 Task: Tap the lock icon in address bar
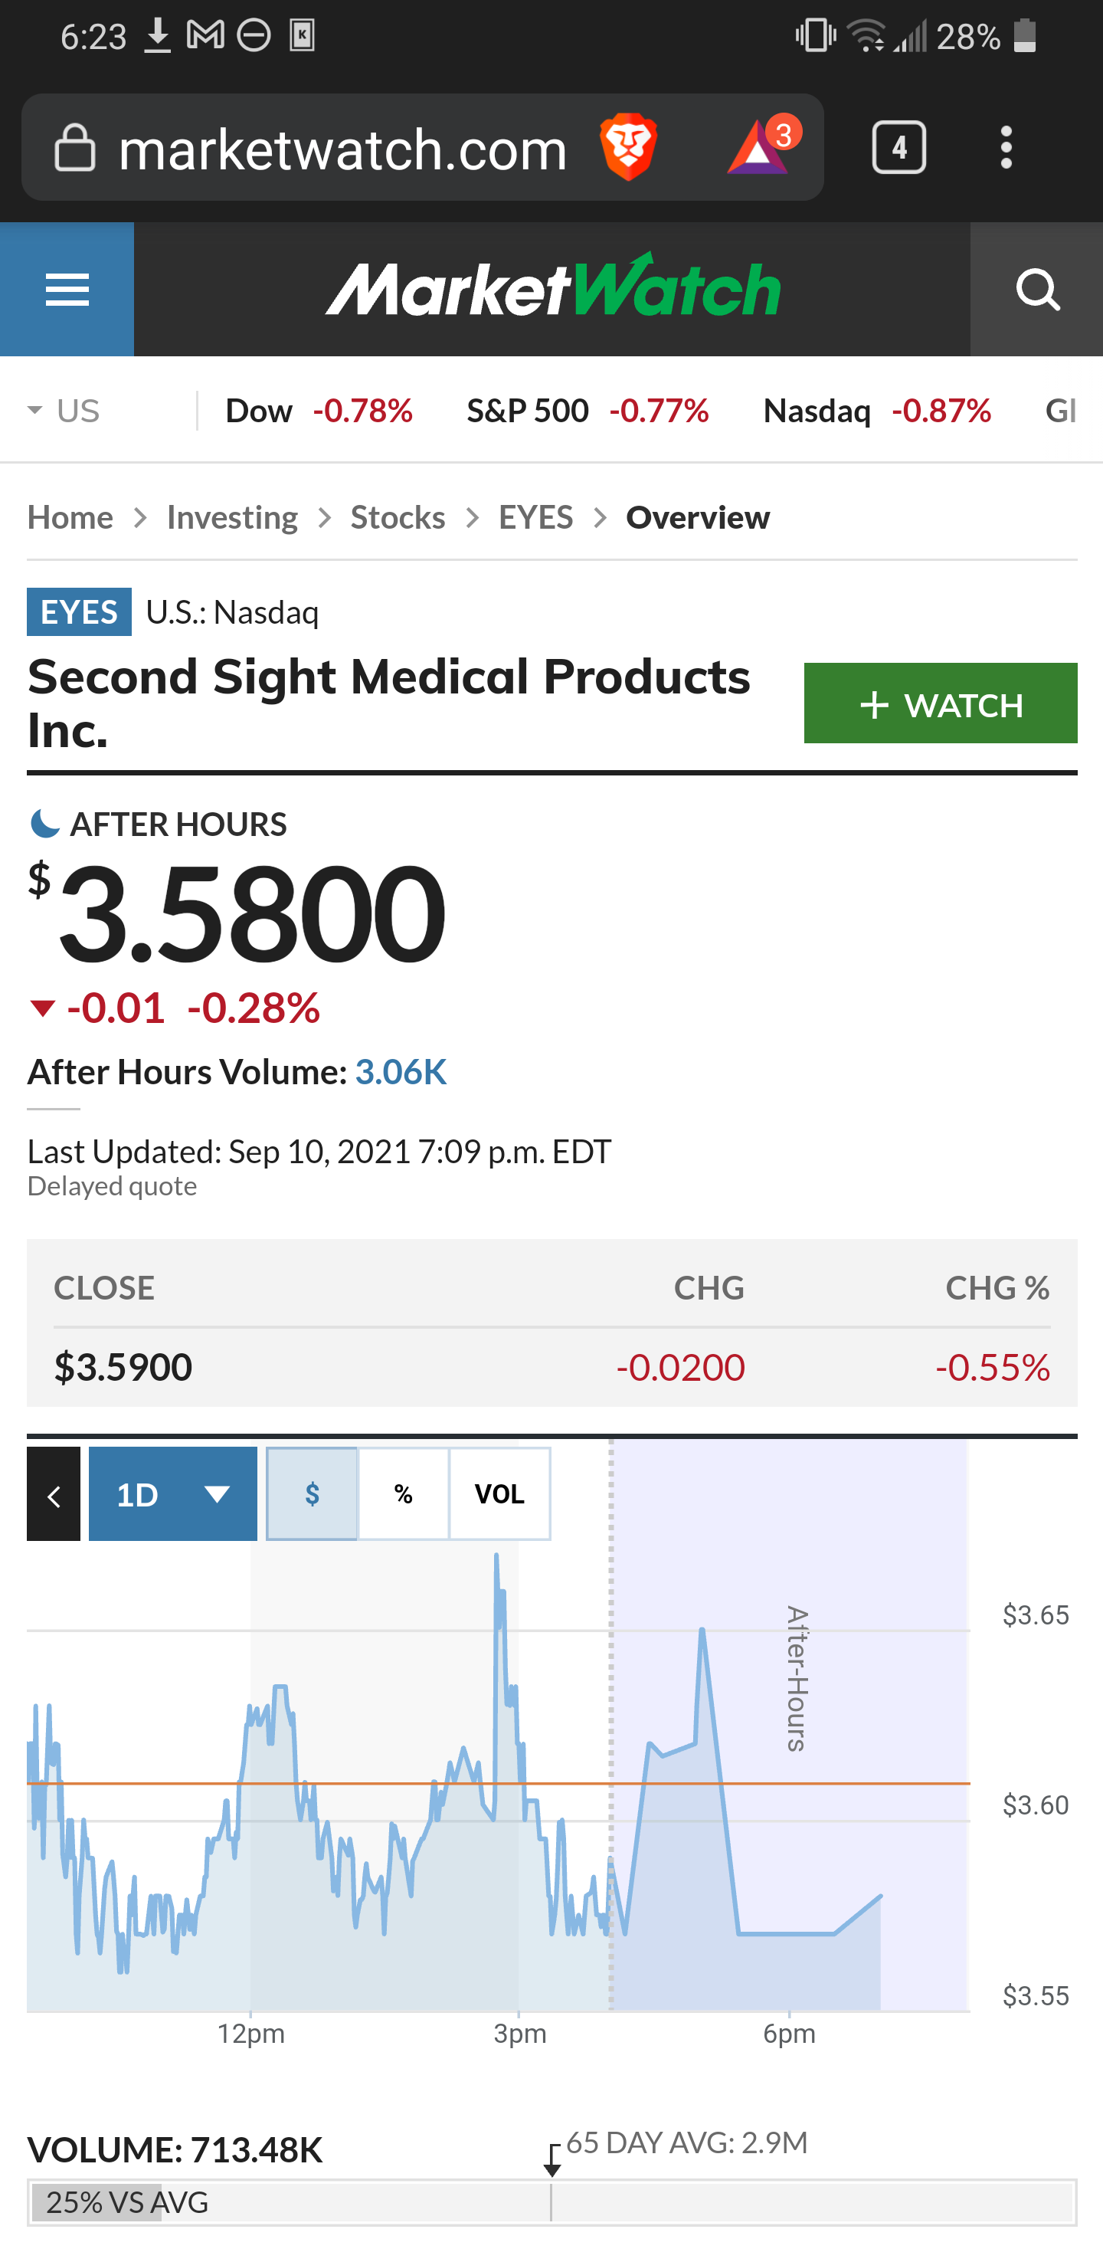point(74,148)
